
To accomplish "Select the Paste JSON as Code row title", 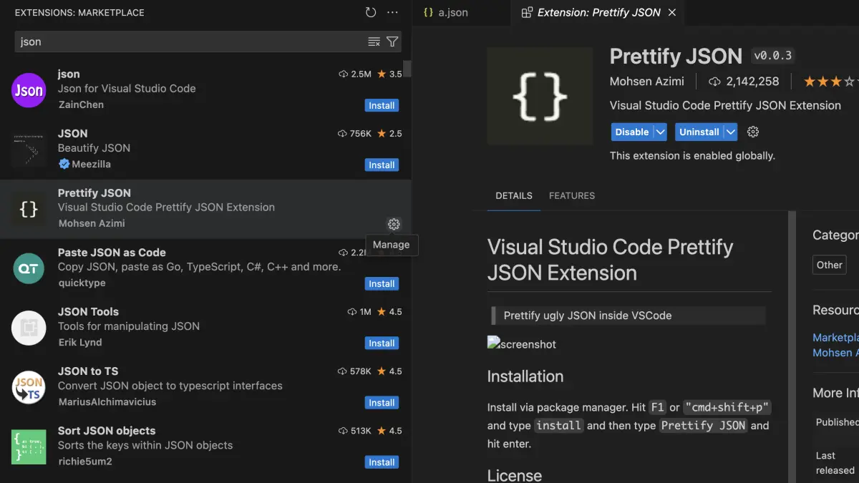I will click(x=112, y=252).
